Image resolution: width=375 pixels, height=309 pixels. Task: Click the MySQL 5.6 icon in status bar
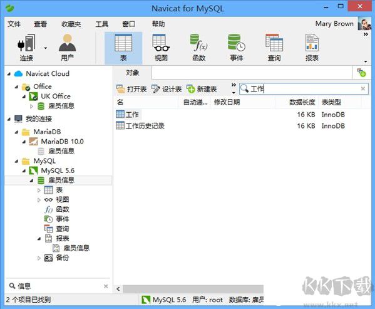[146, 300]
